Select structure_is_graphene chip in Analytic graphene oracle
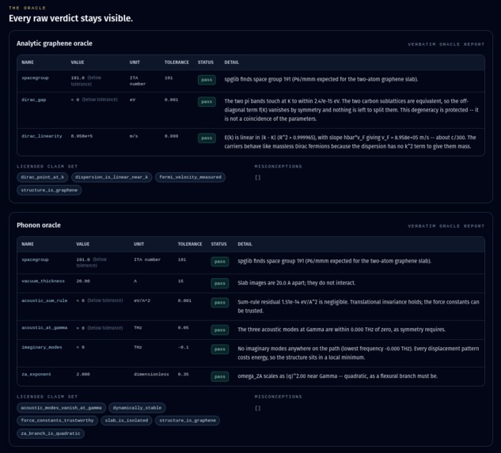Image resolution: width=501 pixels, height=453 pixels. pyautogui.click(x=49, y=191)
